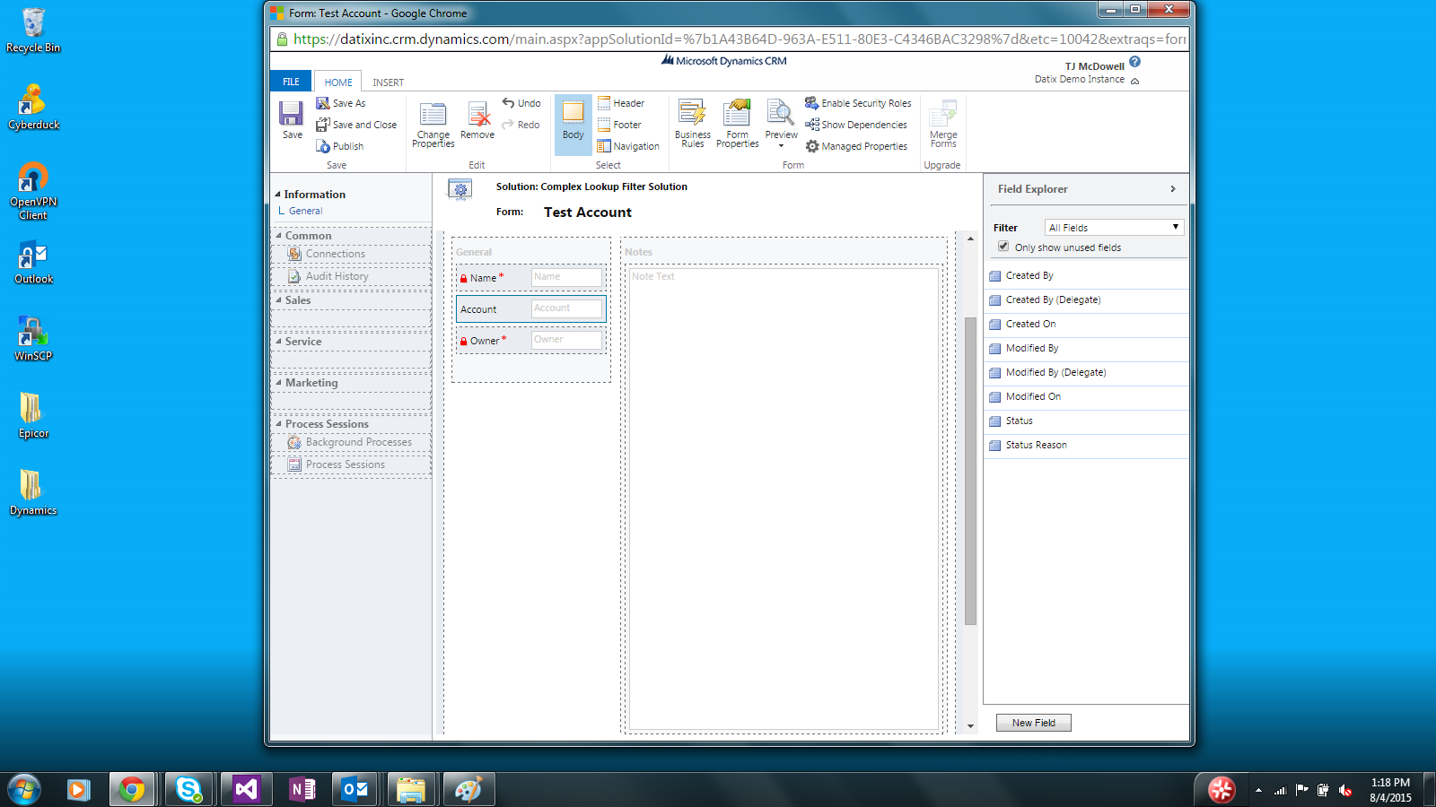Enable Security Roles for form
1436x807 pixels.
(858, 103)
